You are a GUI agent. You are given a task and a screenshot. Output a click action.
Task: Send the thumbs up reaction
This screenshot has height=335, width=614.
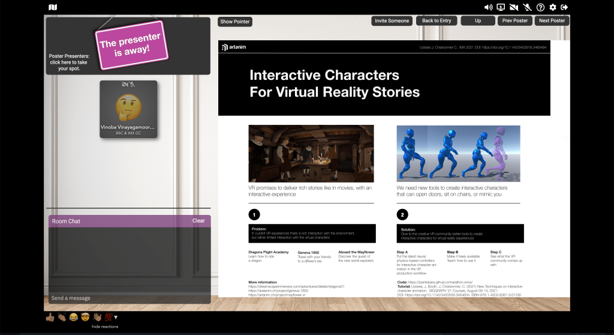click(50, 316)
